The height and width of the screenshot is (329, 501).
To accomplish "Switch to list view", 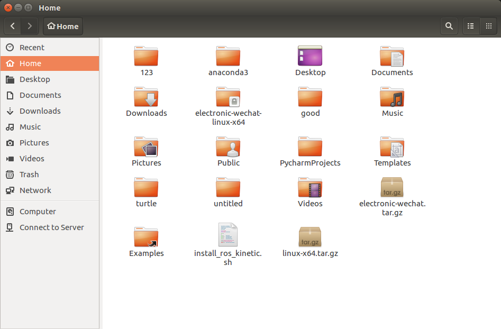I will point(470,25).
